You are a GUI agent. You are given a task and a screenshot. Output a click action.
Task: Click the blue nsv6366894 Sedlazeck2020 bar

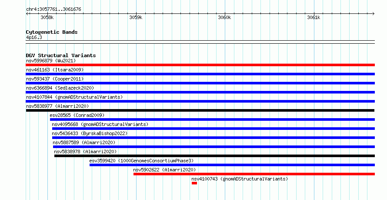tap(200, 92)
